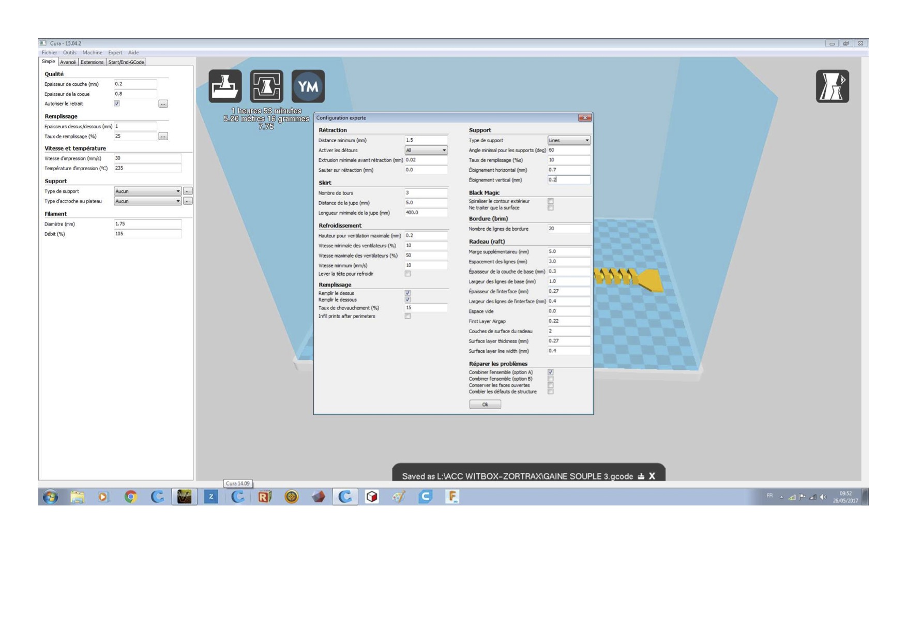Screen dimensions: 907x641
Task: Click the ... button next to Taux de remplissage
Action: [x=163, y=137]
